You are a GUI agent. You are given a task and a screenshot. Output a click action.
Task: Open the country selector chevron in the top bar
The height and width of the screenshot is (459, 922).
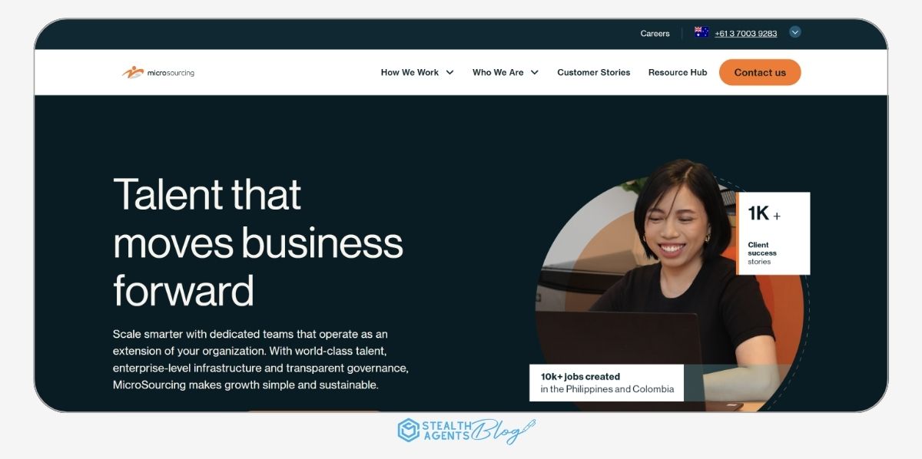(x=795, y=32)
